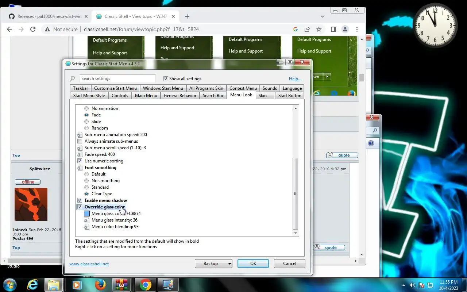467x292 pixels.
Task: Open Search Box tab
Action: click(x=213, y=96)
